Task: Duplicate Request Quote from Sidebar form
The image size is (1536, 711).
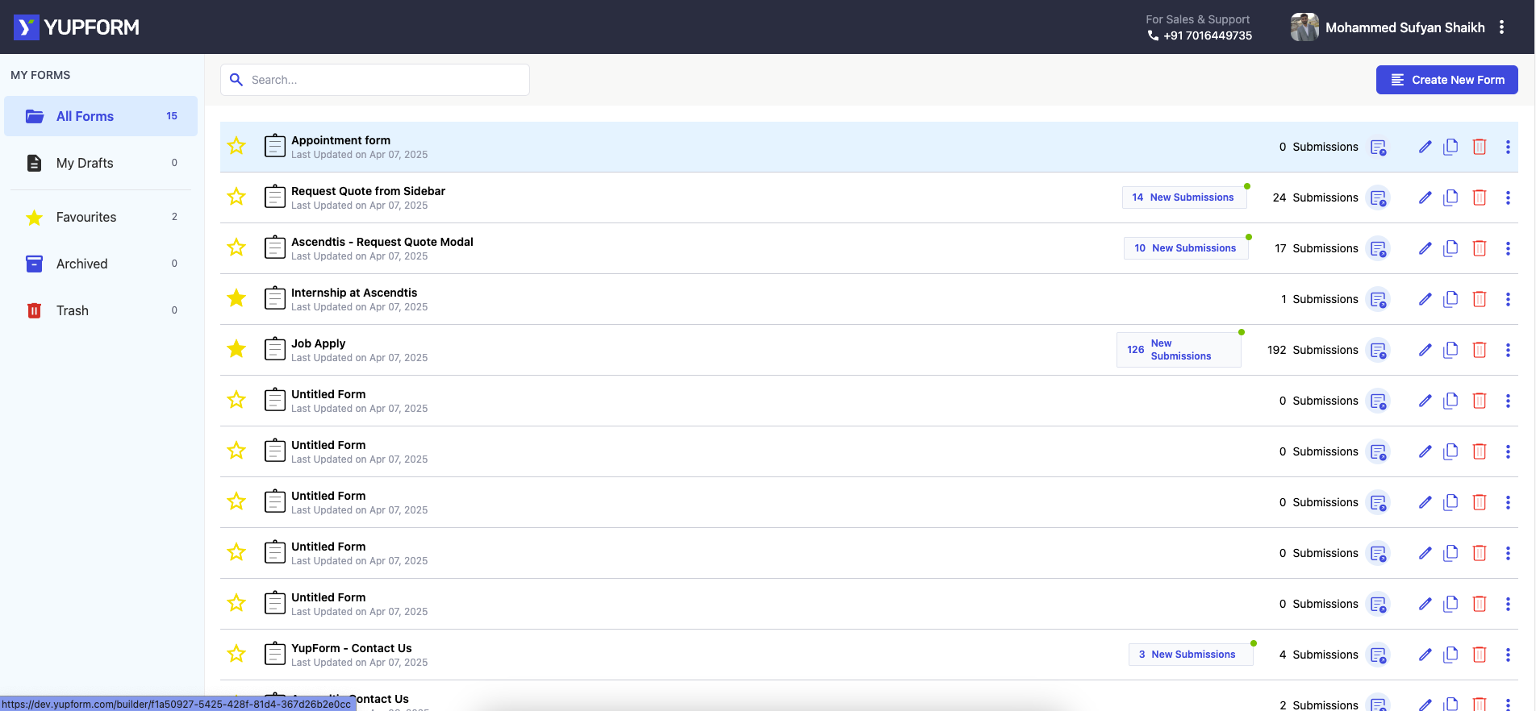Action: tap(1450, 197)
